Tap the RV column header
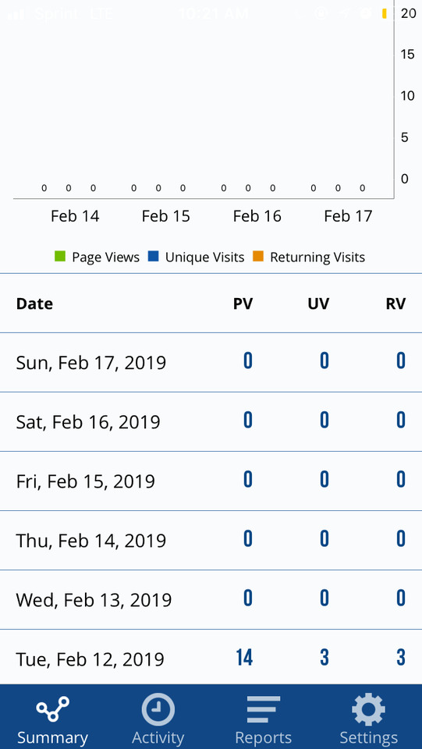The height and width of the screenshot is (749, 422). (395, 304)
